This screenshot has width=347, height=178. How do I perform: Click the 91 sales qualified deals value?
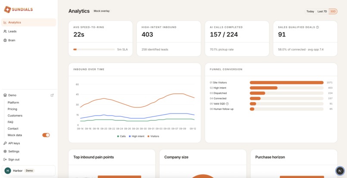(282, 34)
